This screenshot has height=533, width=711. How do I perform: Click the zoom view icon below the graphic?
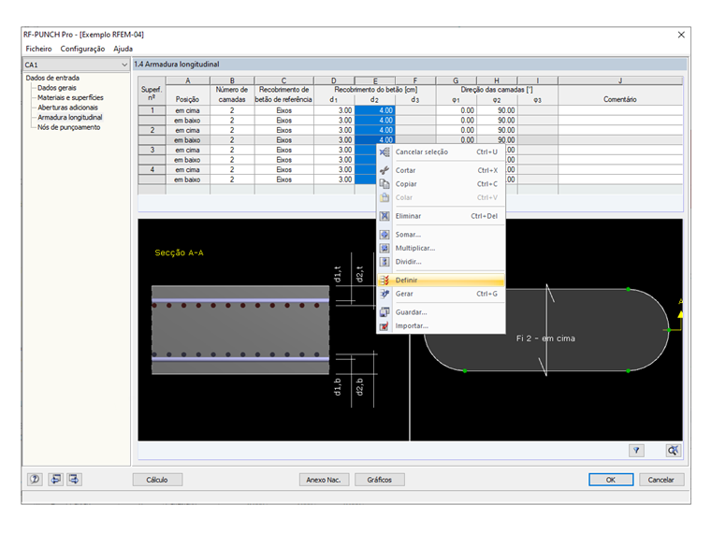click(673, 450)
